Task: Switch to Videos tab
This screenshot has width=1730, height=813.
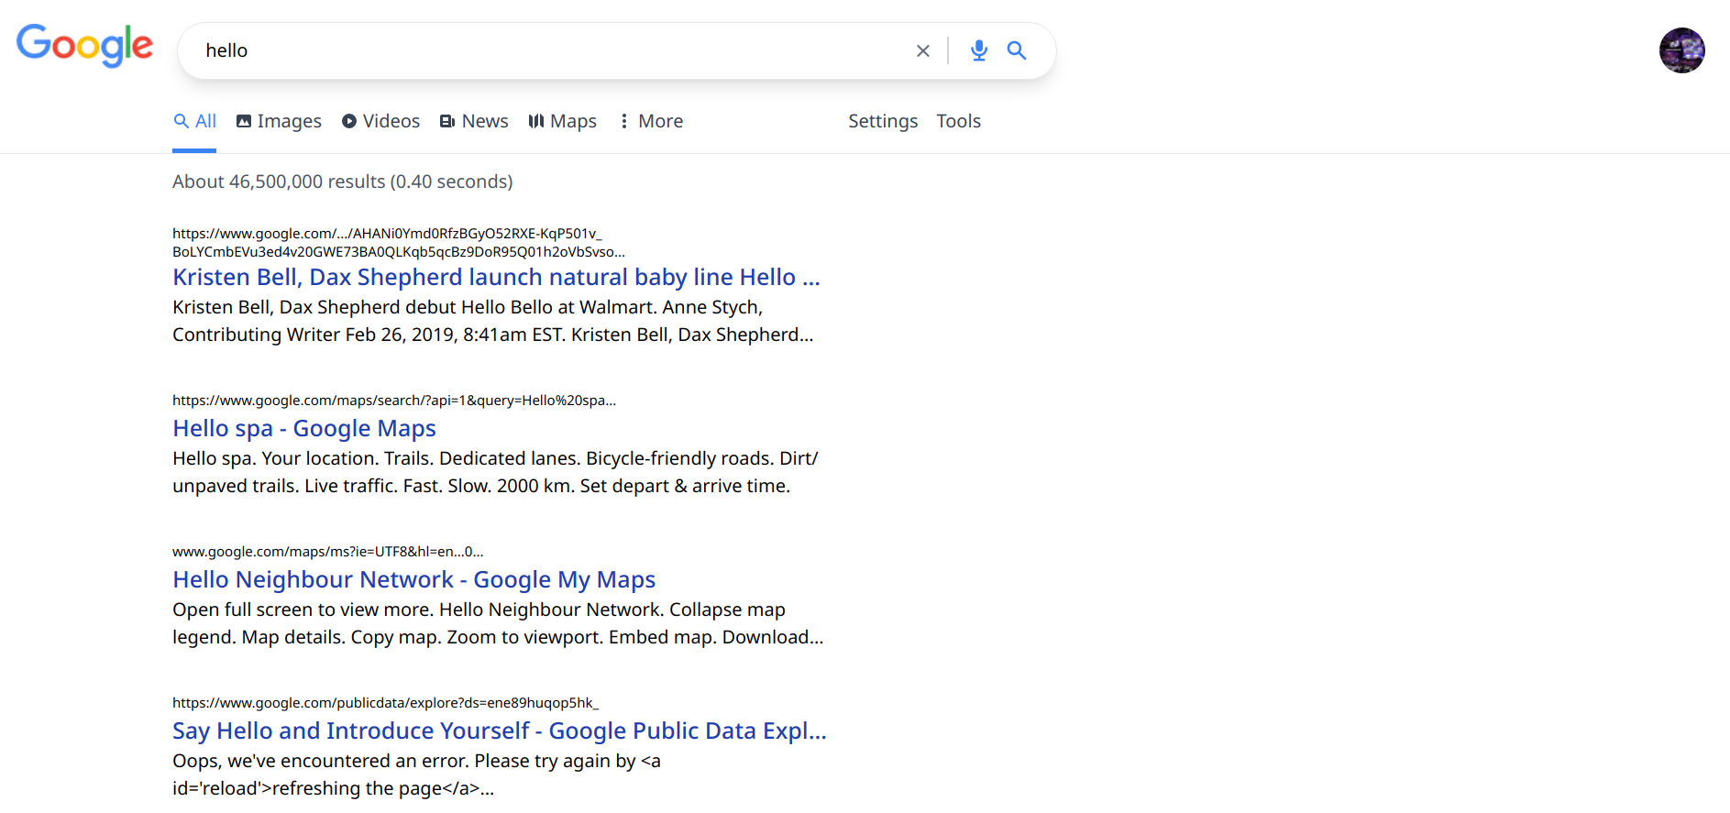Action: (380, 121)
